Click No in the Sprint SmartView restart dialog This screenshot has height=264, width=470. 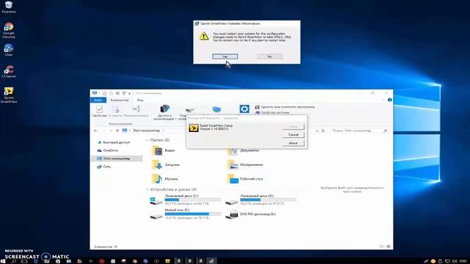point(270,56)
